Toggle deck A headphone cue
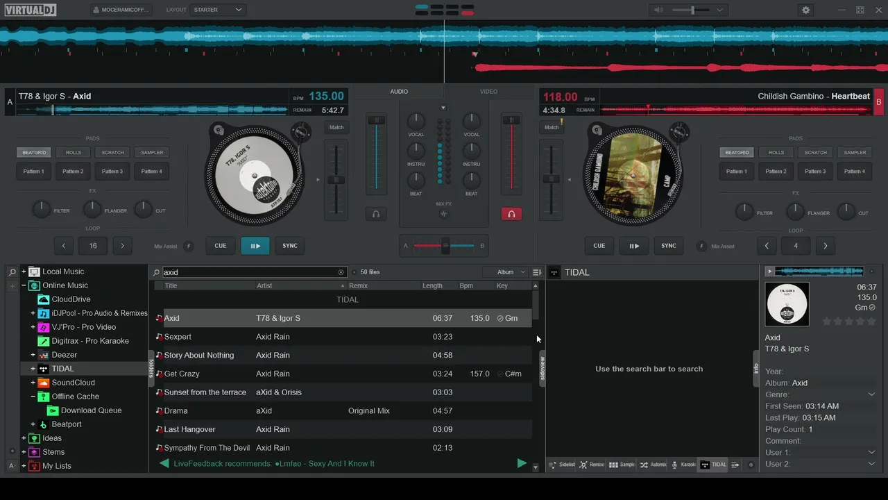Image resolution: width=888 pixels, height=500 pixels. pos(376,214)
